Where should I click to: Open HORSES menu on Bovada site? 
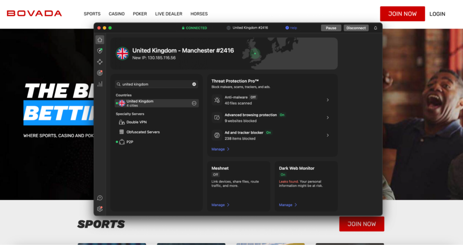click(199, 14)
